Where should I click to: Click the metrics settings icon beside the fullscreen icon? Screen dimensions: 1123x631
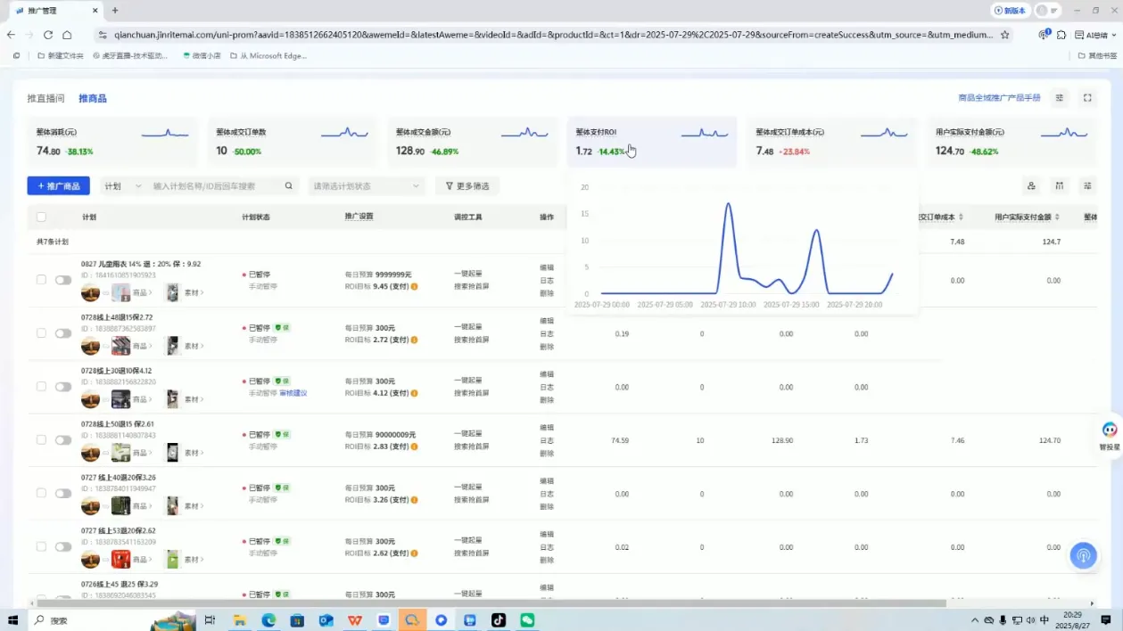(x=1060, y=98)
